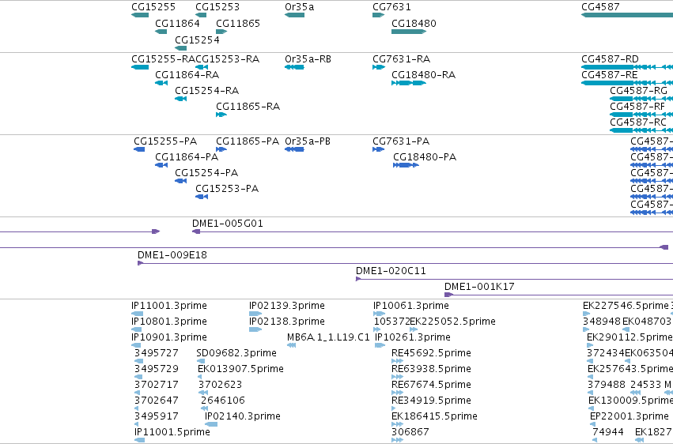Click transcript CG11864-RA
The width and height of the screenshot is (673, 444).
pyautogui.click(x=187, y=74)
